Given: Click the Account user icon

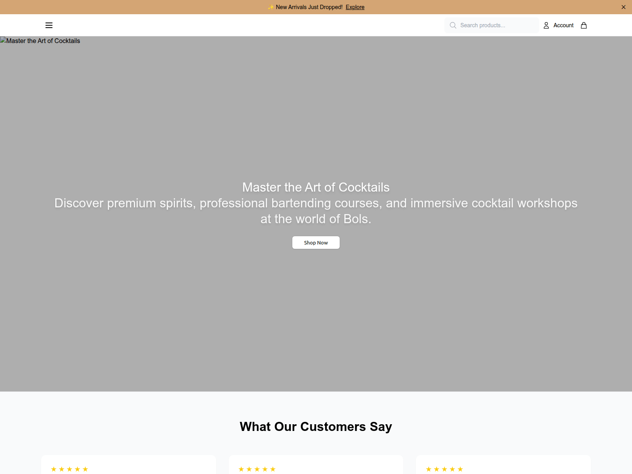Looking at the screenshot, I should click(546, 25).
